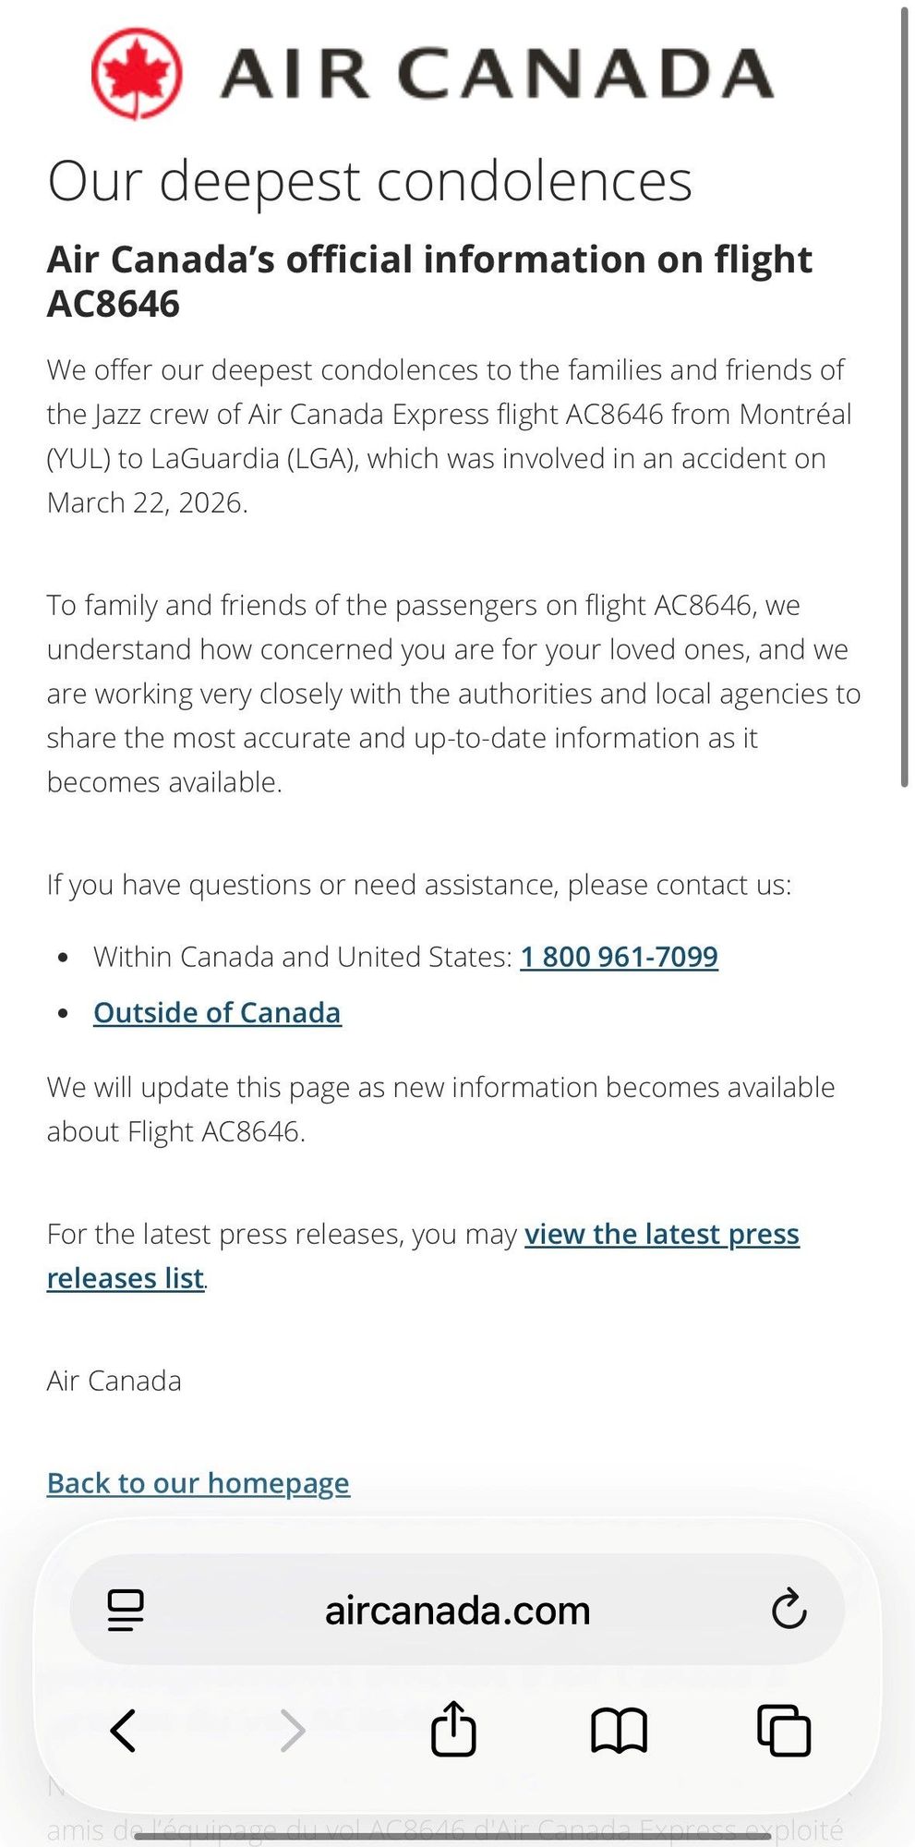Tap the 'Air Canada' signature text

click(x=114, y=1382)
